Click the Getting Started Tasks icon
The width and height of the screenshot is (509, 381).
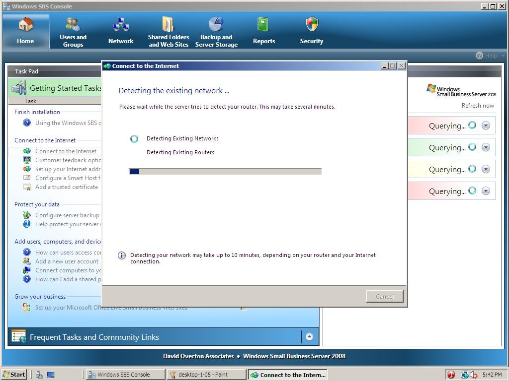tap(19, 88)
